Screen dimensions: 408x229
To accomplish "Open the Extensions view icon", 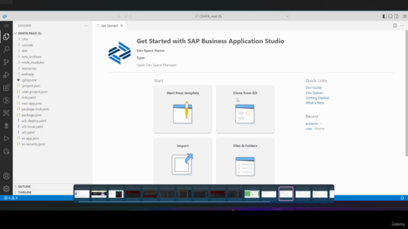I will (6, 88).
